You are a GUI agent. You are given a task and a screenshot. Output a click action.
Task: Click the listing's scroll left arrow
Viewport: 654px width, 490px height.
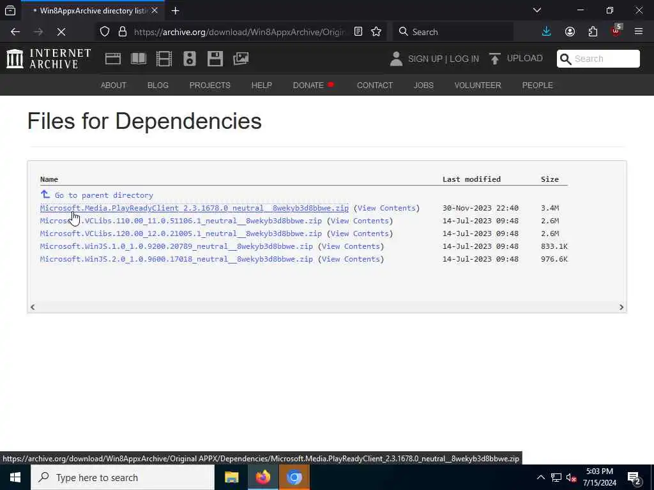[x=33, y=307]
